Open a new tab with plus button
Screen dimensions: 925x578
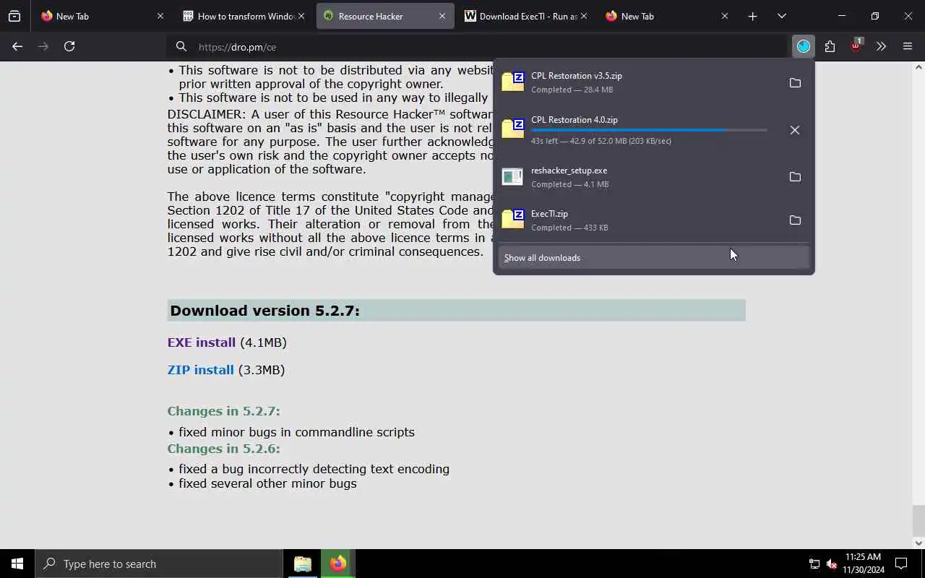pos(752,16)
